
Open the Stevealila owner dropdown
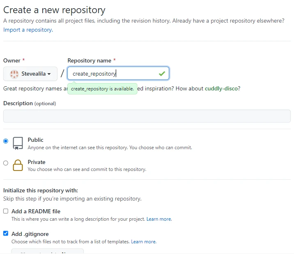click(30, 74)
